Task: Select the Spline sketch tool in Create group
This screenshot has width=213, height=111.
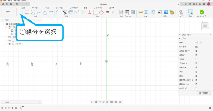Action: click(39, 12)
